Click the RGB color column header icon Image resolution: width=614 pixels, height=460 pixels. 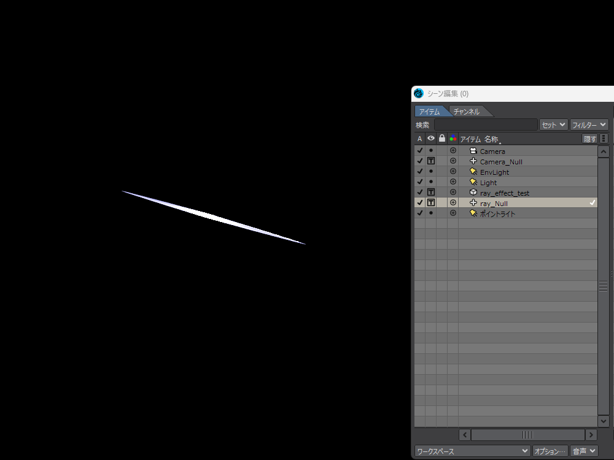point(453,139)
